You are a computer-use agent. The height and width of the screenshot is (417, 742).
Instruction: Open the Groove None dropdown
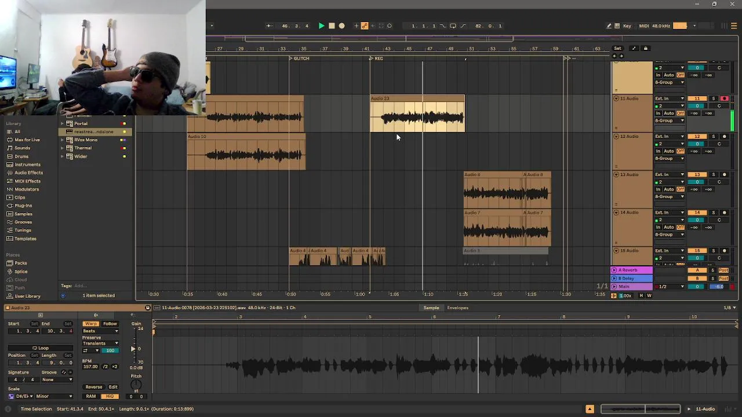pyautogui.click(x=57, y=379)
